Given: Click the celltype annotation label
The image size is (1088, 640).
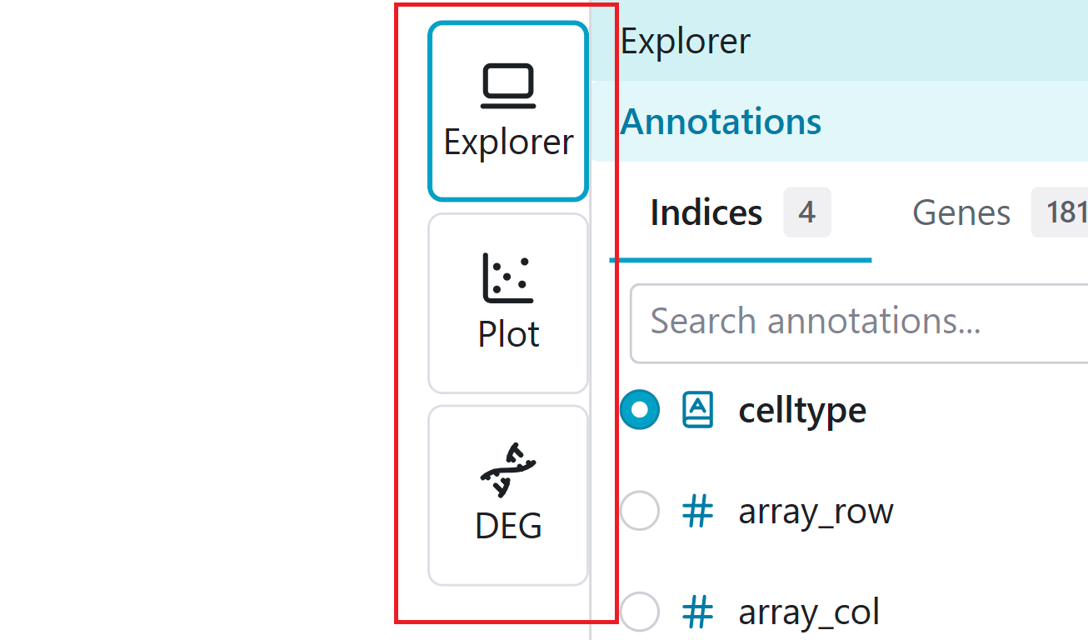Looking at the screenshot, I should pyautogui.click(x=801, y=409).
